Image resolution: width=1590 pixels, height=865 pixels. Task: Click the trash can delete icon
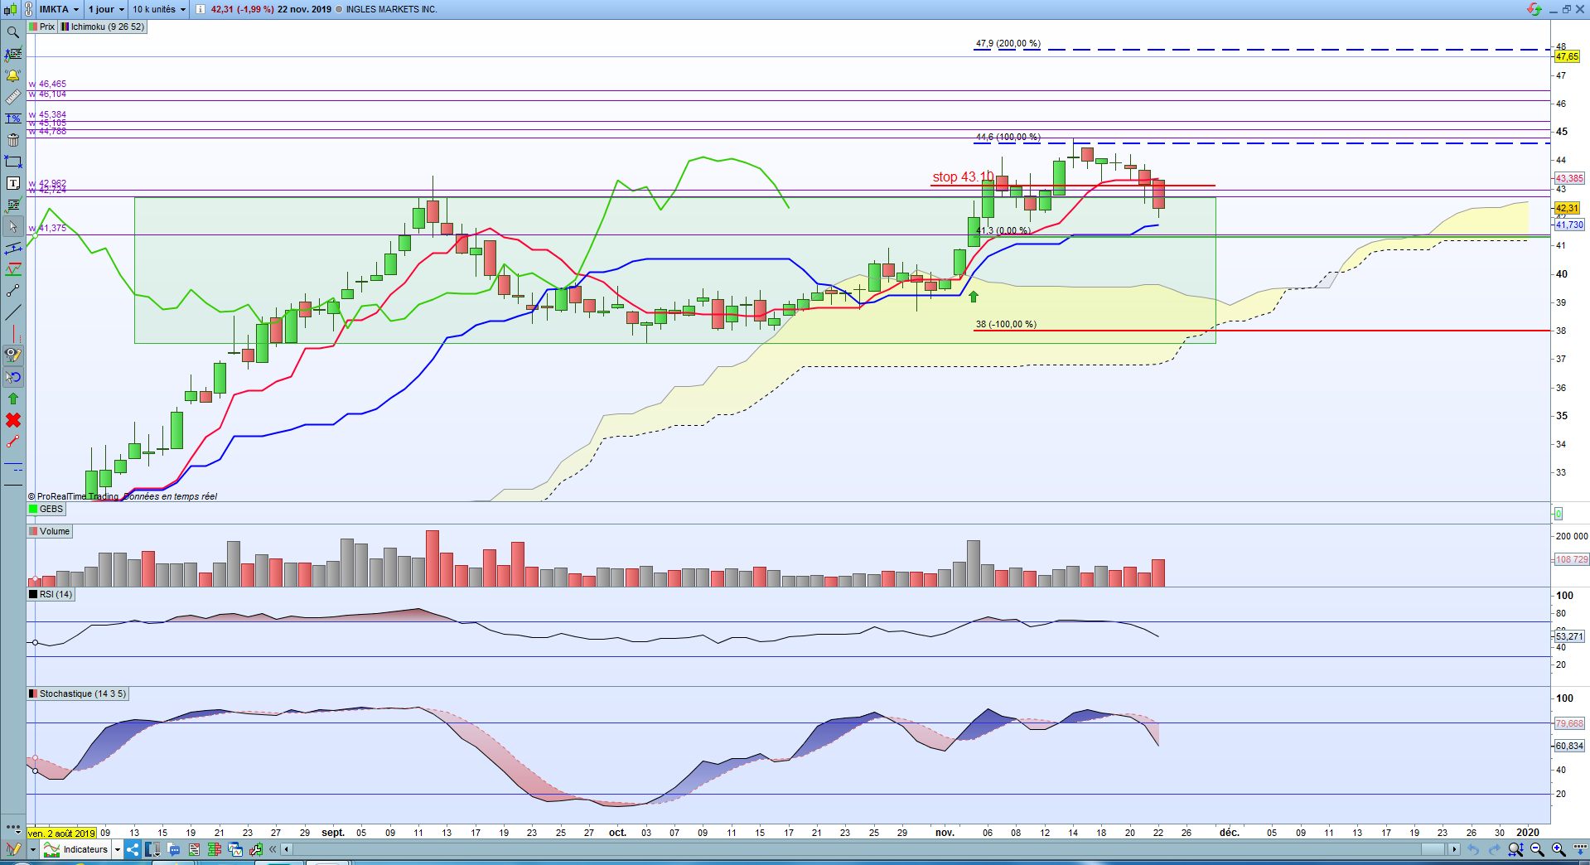[12, 140]
